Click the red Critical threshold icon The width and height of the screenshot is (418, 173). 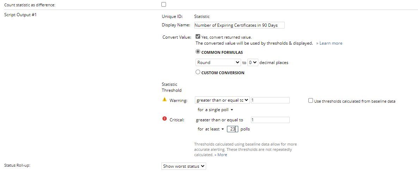(164, 119)
